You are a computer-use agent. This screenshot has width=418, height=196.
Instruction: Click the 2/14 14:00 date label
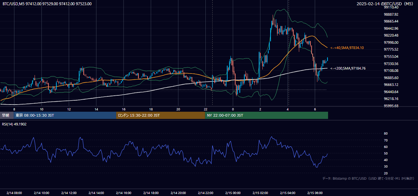pyautogui.click(x=96, y=193)
